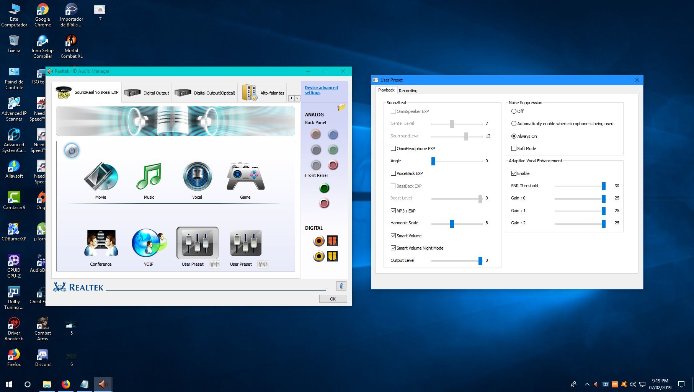Open settings for second User Preset
This screenshot has width=694, height=392.
[263, 264]
